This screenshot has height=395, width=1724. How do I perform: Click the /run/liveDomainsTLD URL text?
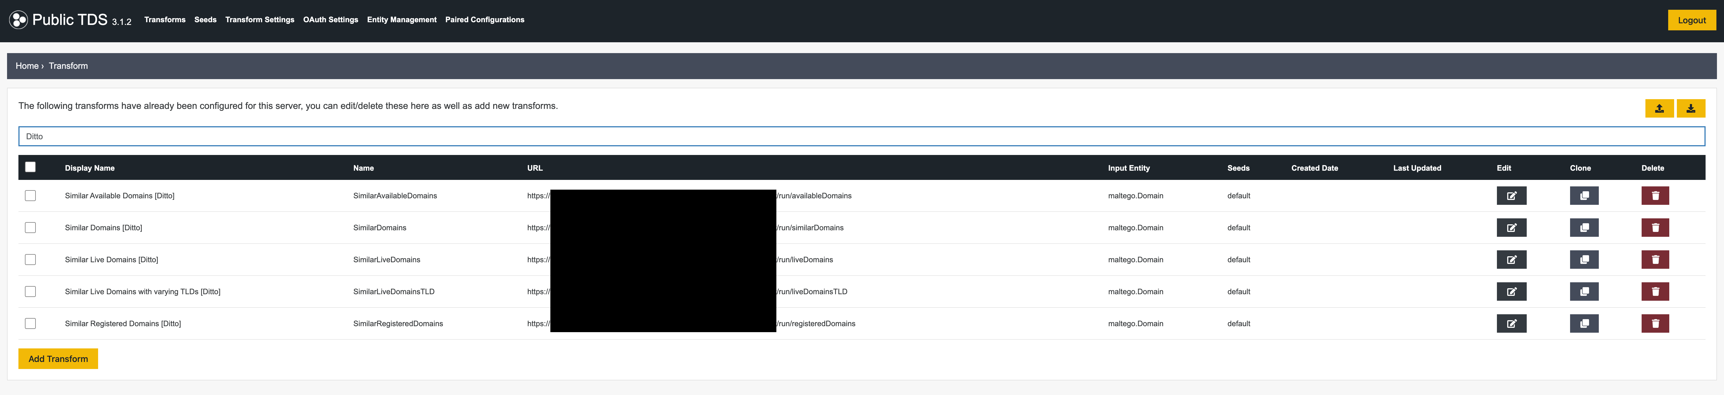tap(812, 292)
